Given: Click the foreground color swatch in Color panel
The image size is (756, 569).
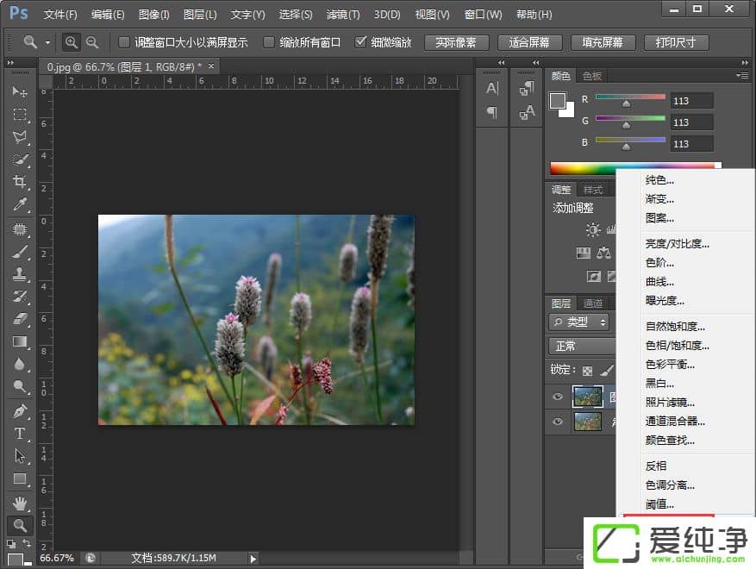Looking at the screenshot, I should coord(557,100).
